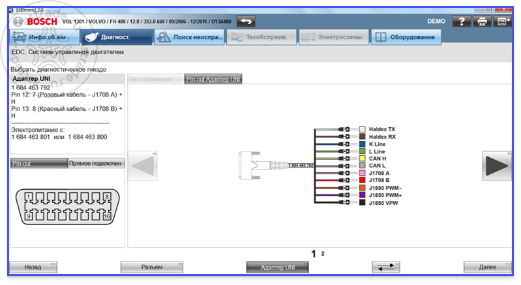The image size is (521, 285).
Task: Click the purple J1850 PWM+ swatch
Action: click(x=362, y=195)
